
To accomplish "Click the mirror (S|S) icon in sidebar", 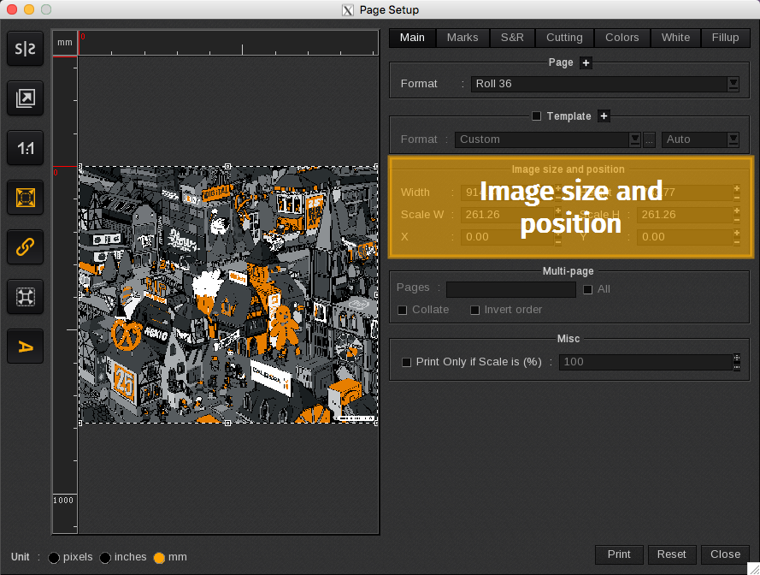I will (x=26, y=50).
